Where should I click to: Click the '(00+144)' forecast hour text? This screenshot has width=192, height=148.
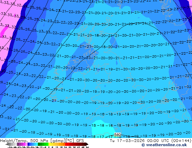tap(181, 141)
